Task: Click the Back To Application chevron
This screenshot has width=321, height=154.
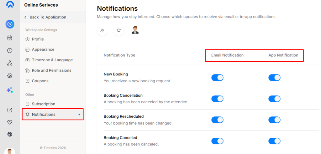Action: pyautogui.click(x=25, y=17)
